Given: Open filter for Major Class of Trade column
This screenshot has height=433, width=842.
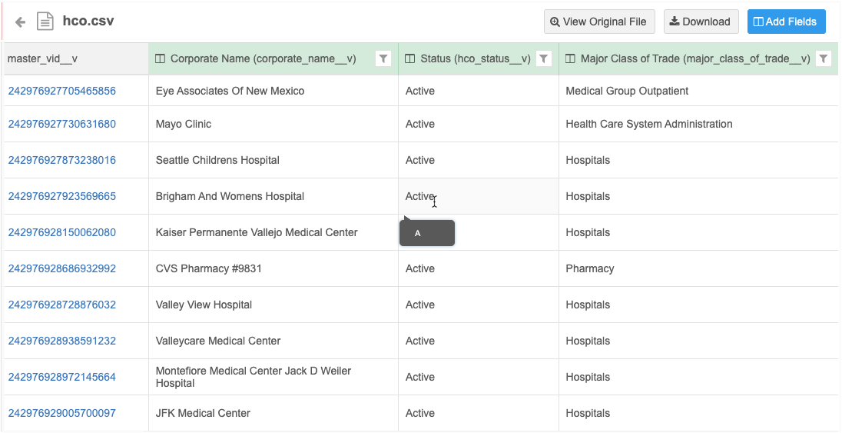Looking at the screenshot, I should 823,58.
